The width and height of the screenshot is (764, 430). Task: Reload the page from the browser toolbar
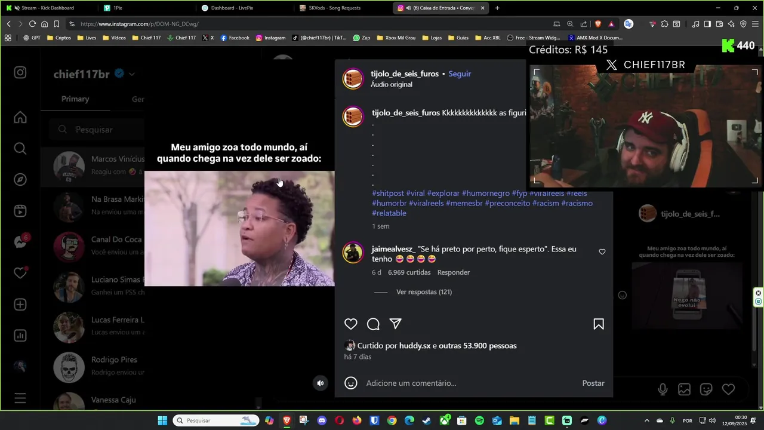[32, 24]
